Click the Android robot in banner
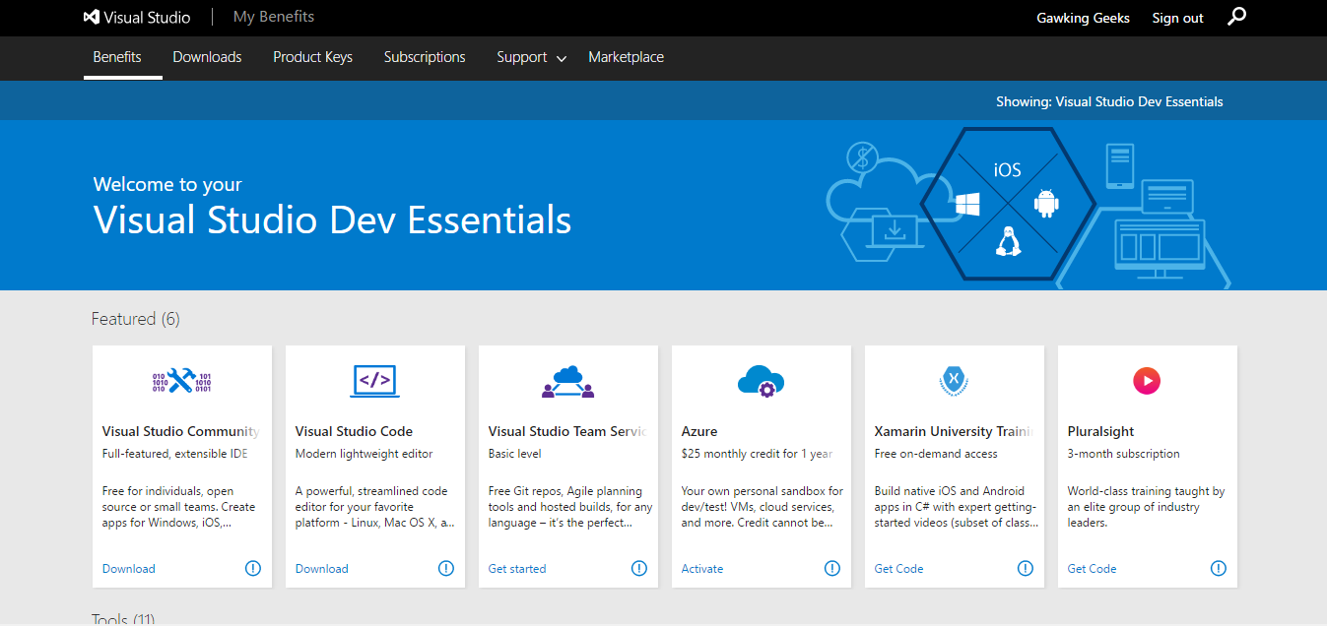This screenshot has height=626, width=1327. pos(1046,204)
